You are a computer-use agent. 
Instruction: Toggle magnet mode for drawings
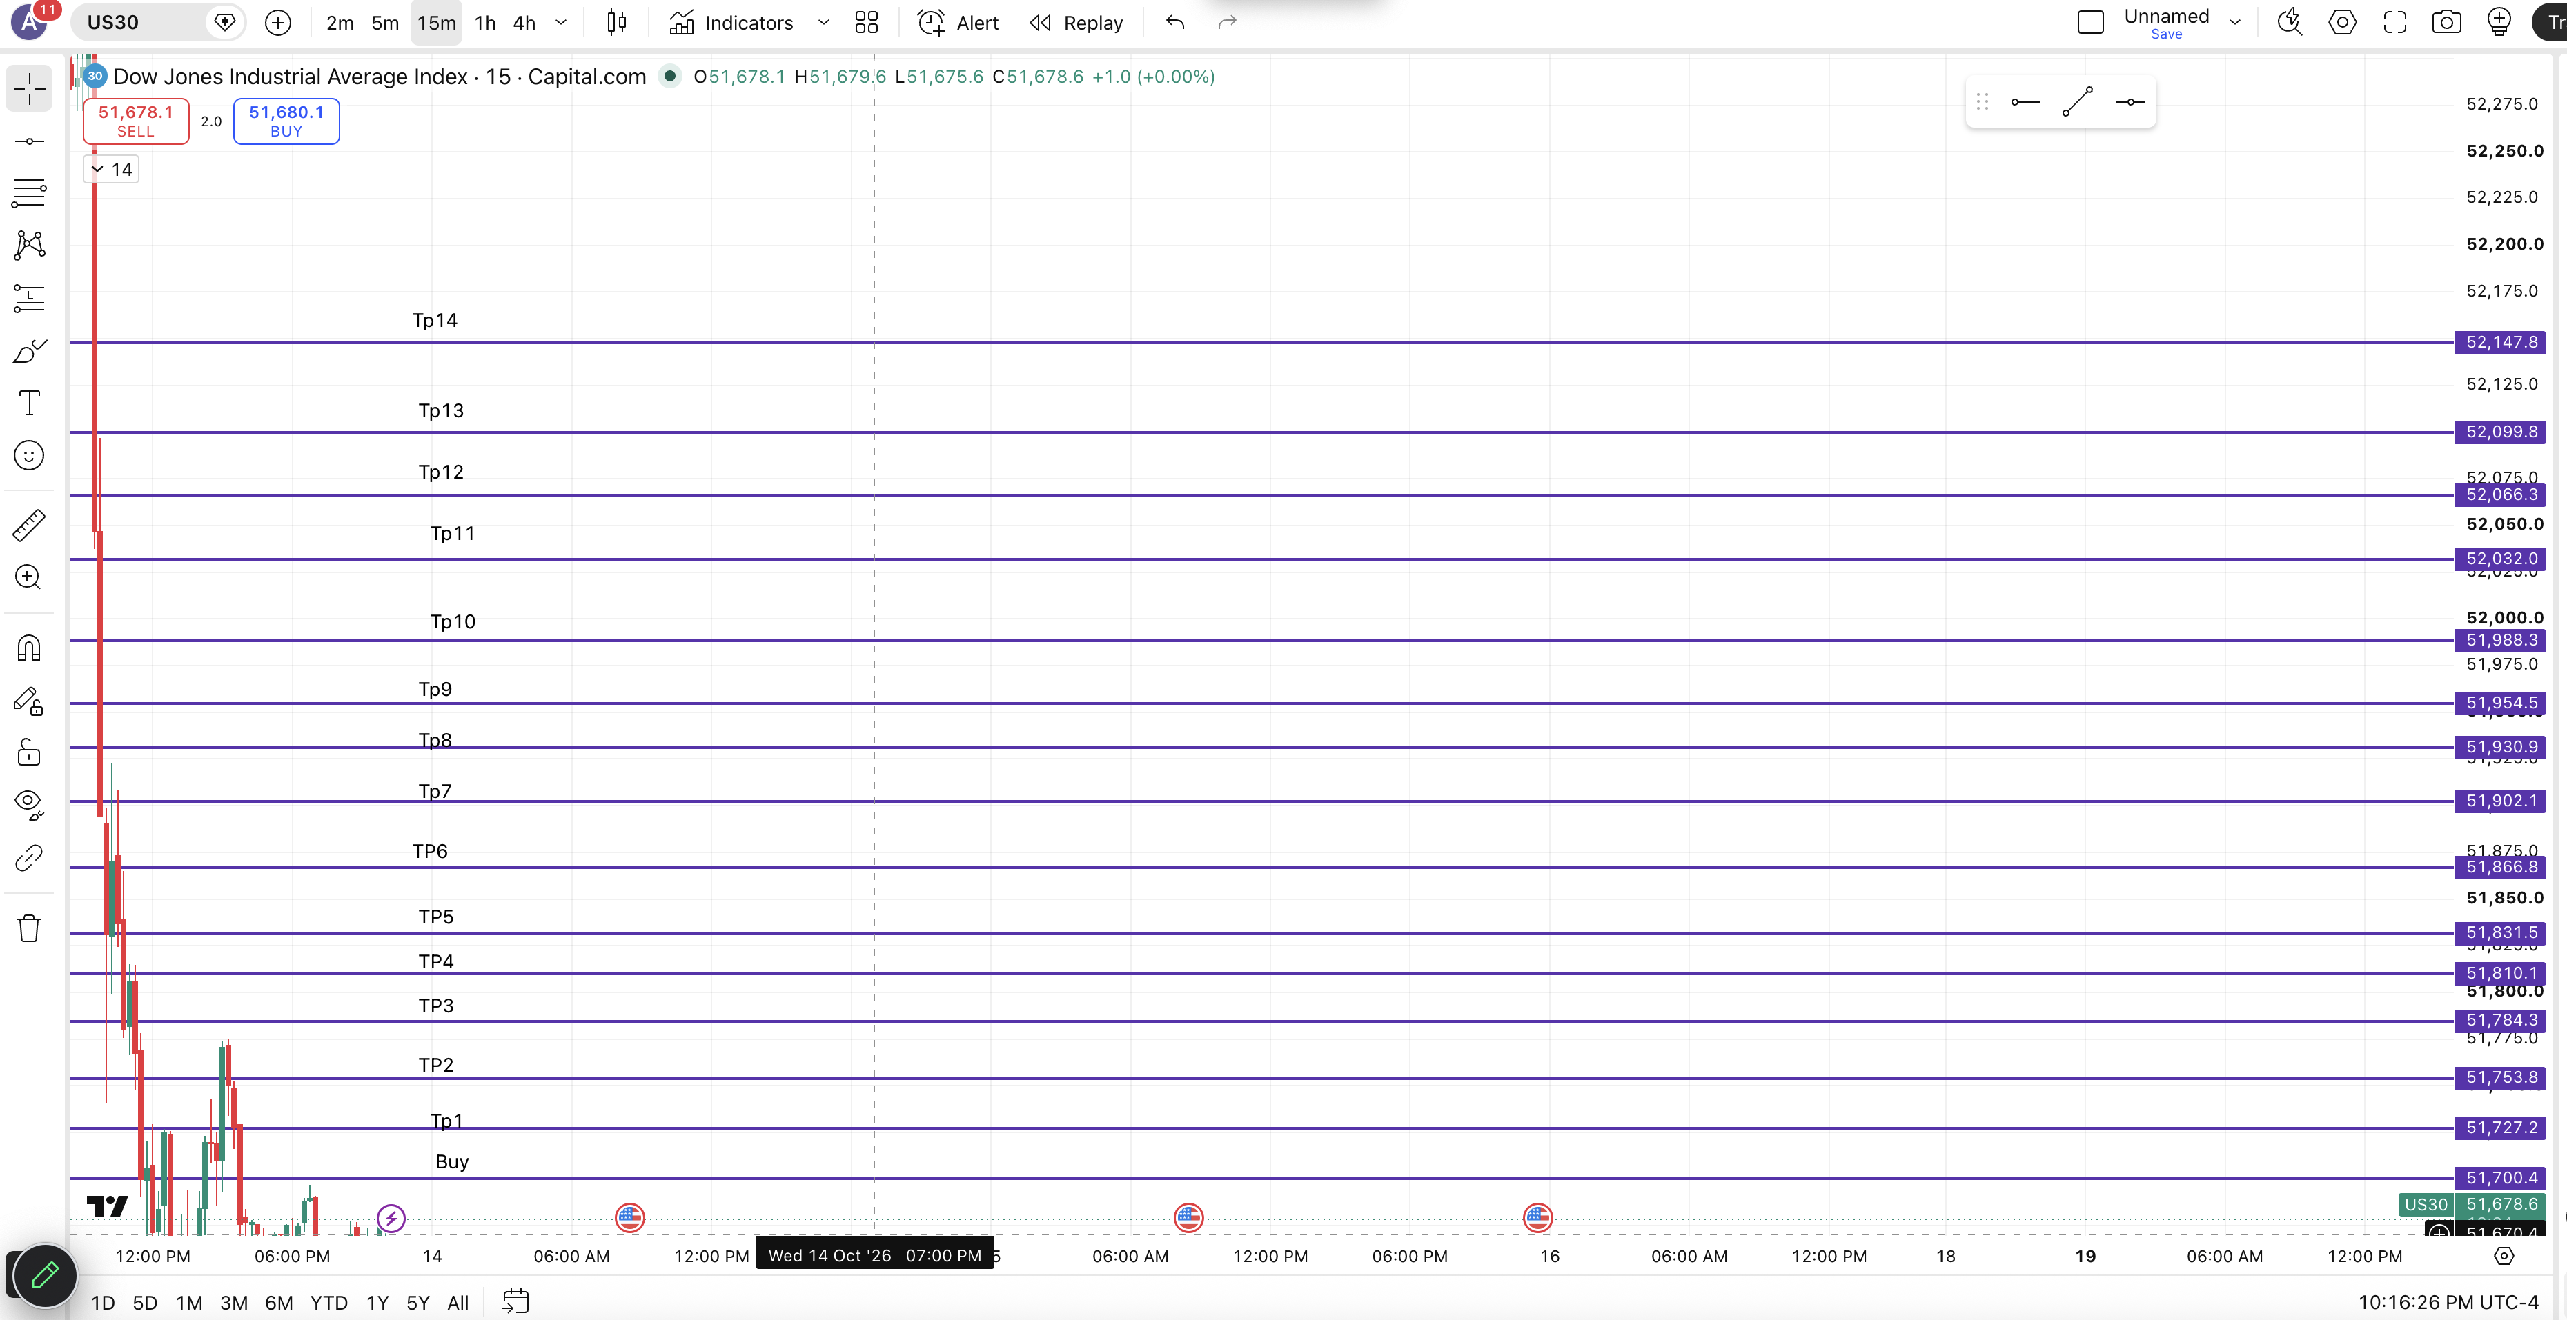pyautogui.click(x=29, y=648)
